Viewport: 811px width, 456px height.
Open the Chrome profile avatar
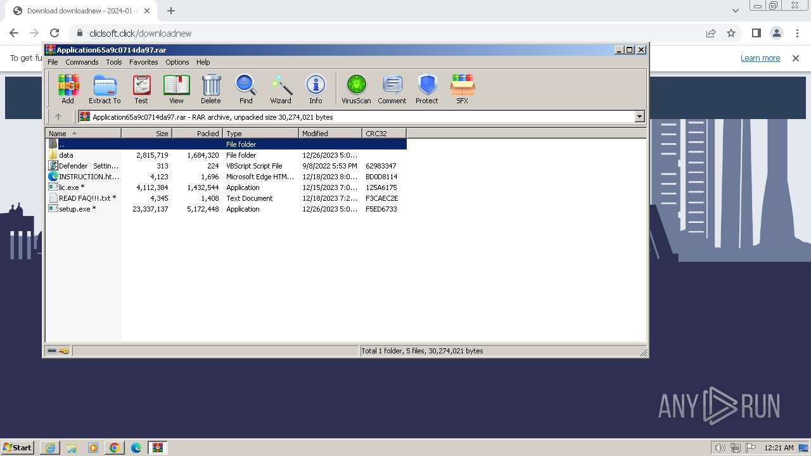click(x=776, y=33)
